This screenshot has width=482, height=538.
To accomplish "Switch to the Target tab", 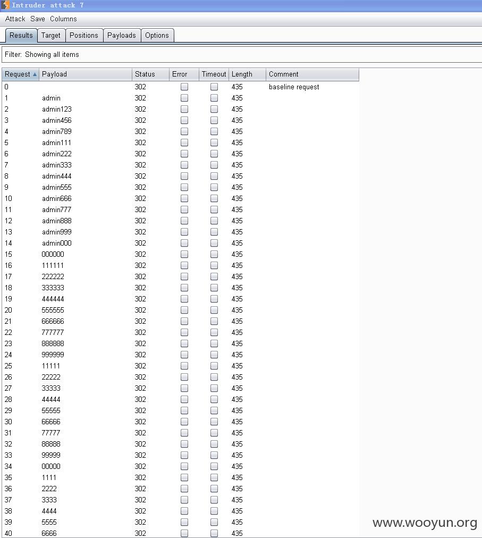I will (51, 35).
